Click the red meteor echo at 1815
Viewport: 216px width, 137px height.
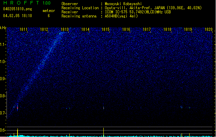pyautogui.click(x=104, y=108)
